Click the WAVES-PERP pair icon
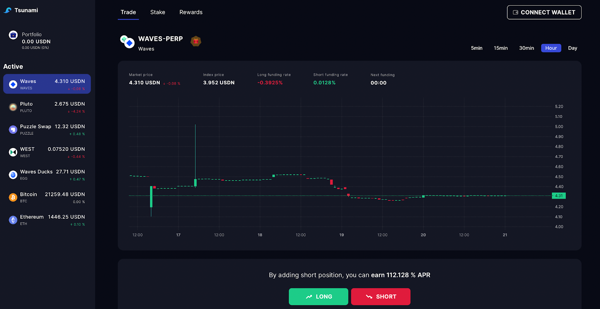Screen dimensions: 600x309 [x=127, y=42]
